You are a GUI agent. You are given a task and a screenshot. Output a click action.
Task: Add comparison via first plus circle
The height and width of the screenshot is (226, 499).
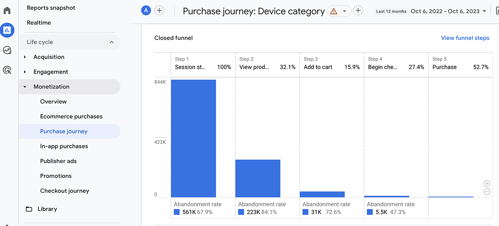159,11
